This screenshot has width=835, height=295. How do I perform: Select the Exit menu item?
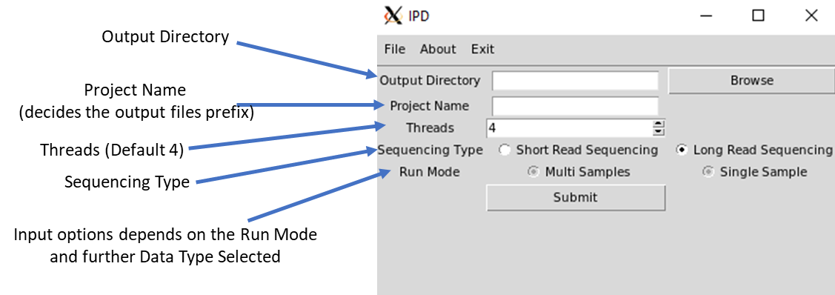pyautogui.click(x=482, y=50)
